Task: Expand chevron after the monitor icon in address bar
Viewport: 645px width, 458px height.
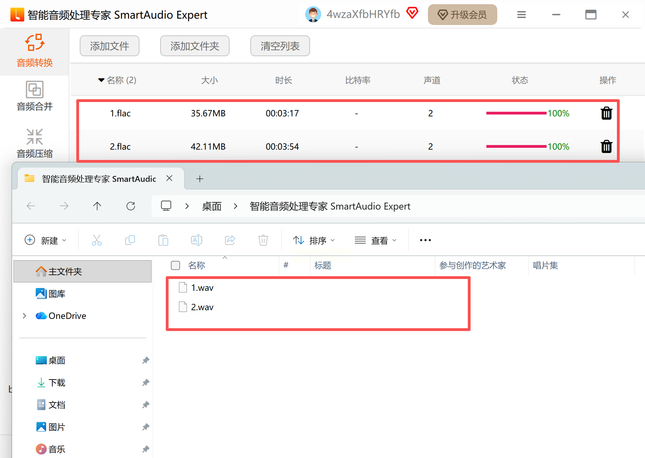Action: pos(187,206)
